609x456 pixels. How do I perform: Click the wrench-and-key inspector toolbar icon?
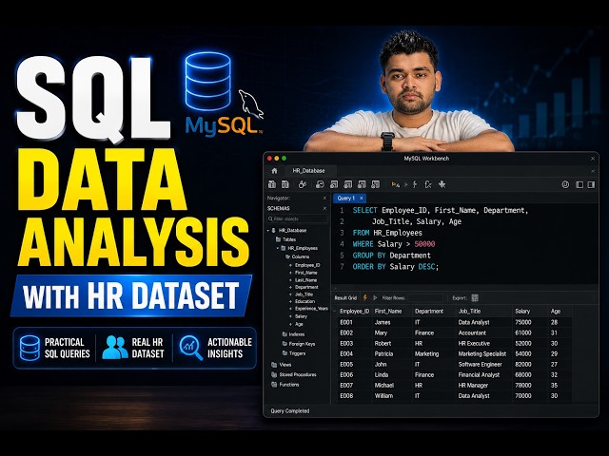click(x=303, y=184)
